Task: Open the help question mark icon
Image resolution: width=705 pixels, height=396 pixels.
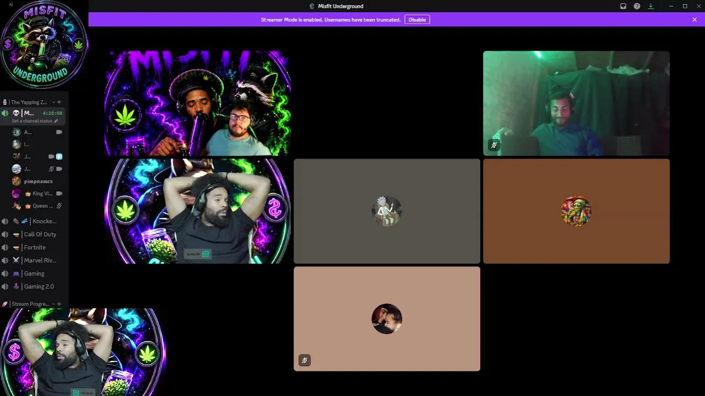Action: 637,6
